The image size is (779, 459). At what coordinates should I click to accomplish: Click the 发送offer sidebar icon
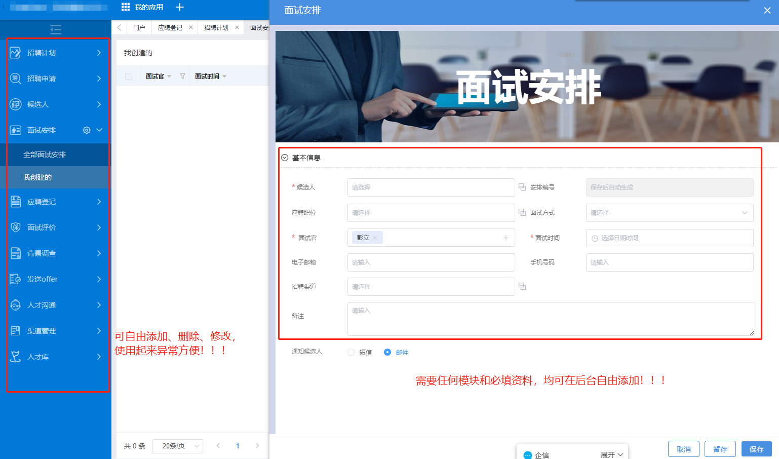[x=16, y=279]
